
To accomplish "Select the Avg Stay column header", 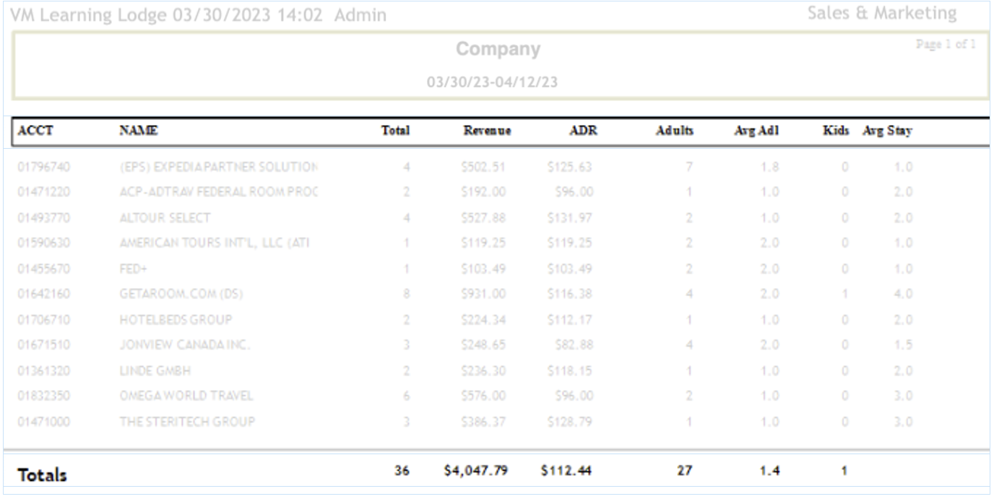I will point(887,131).
